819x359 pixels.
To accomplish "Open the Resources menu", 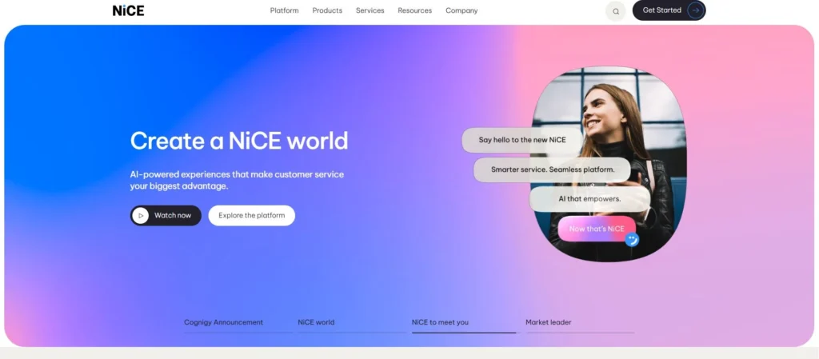I will tap(415, 10).
